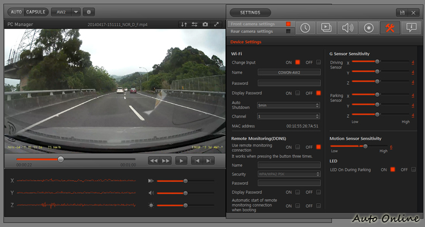Click the Motion Sensor Sensitivity slider
425x227 pixels.
pos(365,146)
